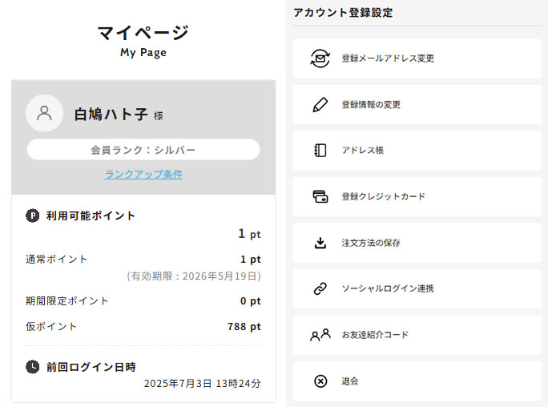Open お友達紹介コード page
Image resolution: width=548 pixels, height=407 pixels.
(375, 335)
